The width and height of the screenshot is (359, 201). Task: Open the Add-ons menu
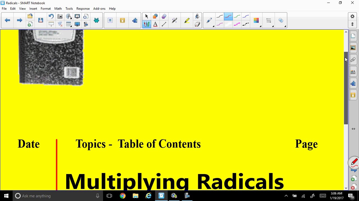(x=99, y=9)
